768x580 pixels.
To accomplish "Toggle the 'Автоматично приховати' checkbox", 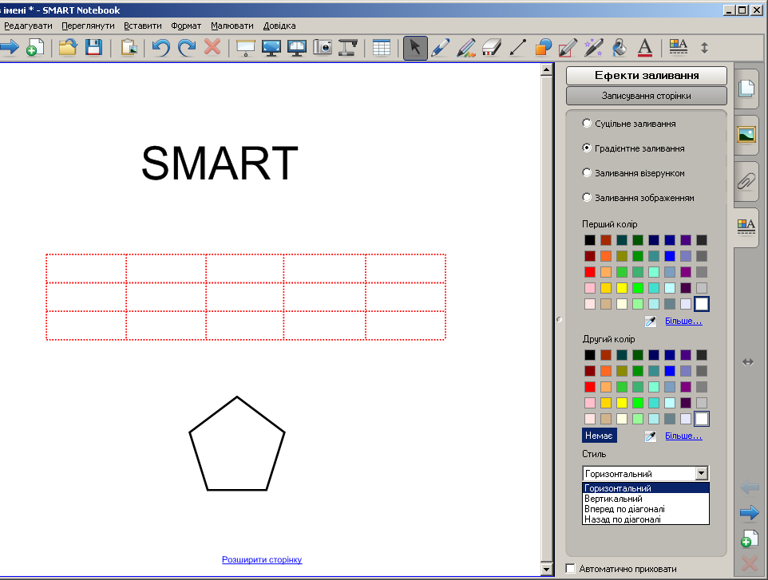I will [570, 568].
